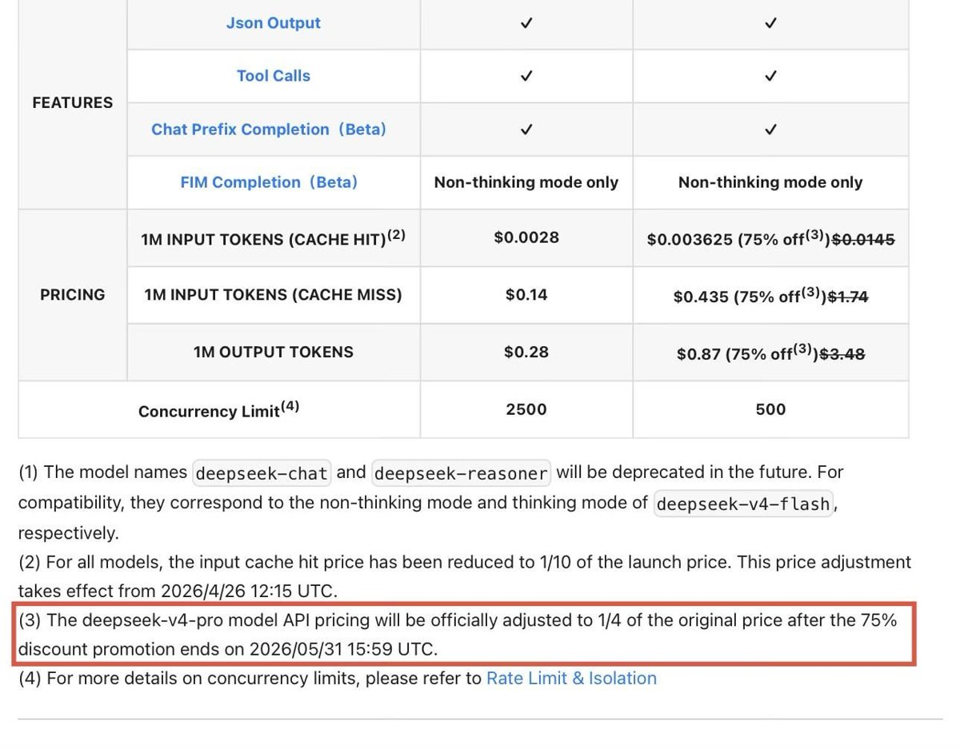Select the $0.87 discounted price cell

[x=770, y=353]
